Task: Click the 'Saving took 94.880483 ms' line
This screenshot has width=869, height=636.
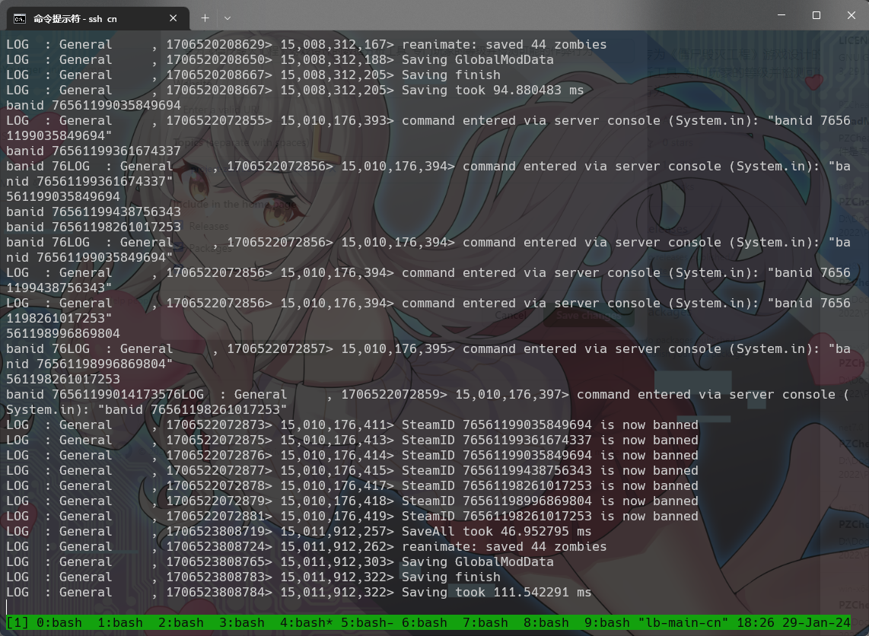Action: [294, 91]
